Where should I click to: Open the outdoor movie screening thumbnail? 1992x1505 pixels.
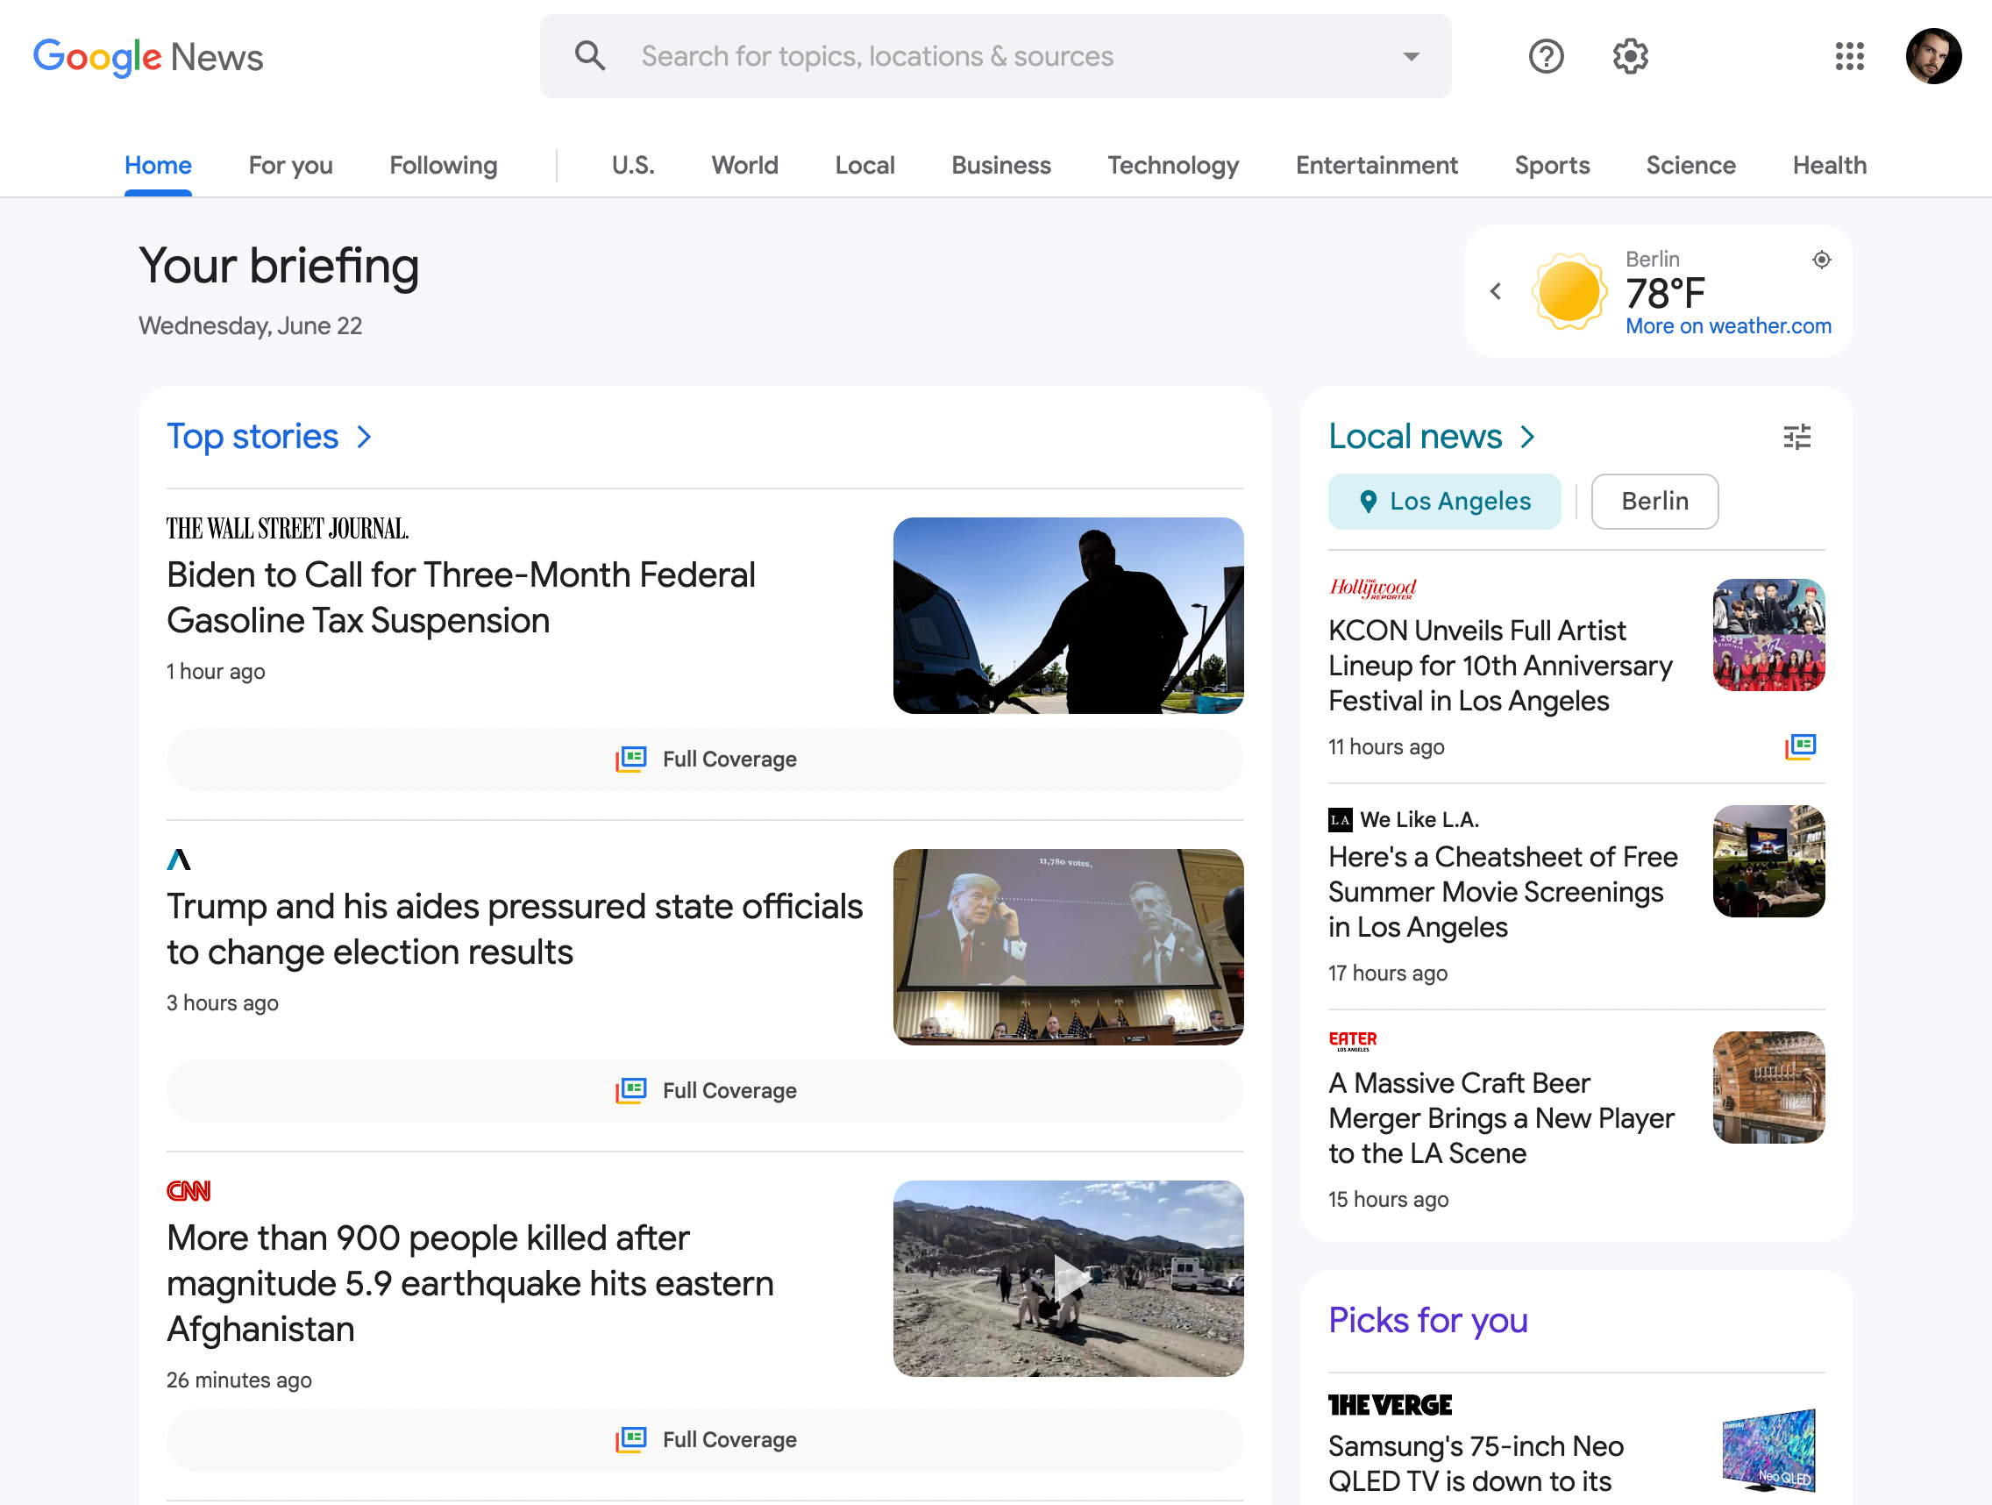click(x=1768, y=861)
